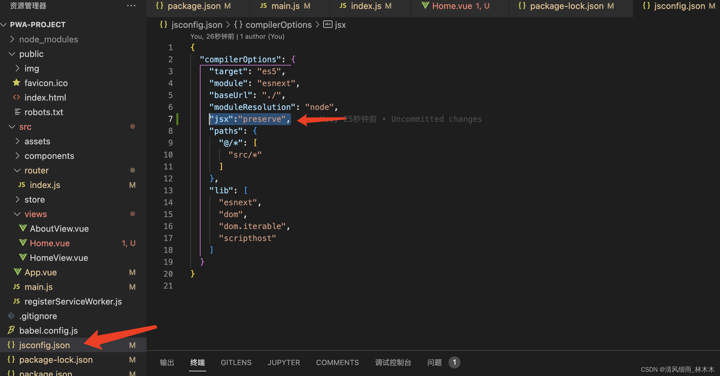Click the braces icon of package-lock.json in explorer
The height and width of the screenshot is (376, 720).
[11, 359]
